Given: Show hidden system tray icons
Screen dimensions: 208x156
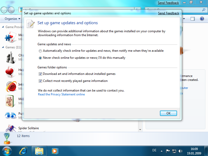Looking at the screenshot, I should 161,151.
